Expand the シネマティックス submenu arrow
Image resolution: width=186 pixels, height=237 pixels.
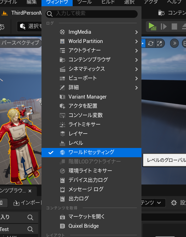tap(137, 69)
